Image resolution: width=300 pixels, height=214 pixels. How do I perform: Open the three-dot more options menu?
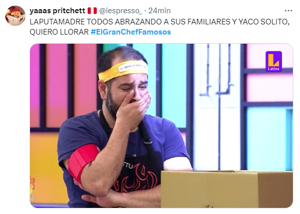coord(288,11)
